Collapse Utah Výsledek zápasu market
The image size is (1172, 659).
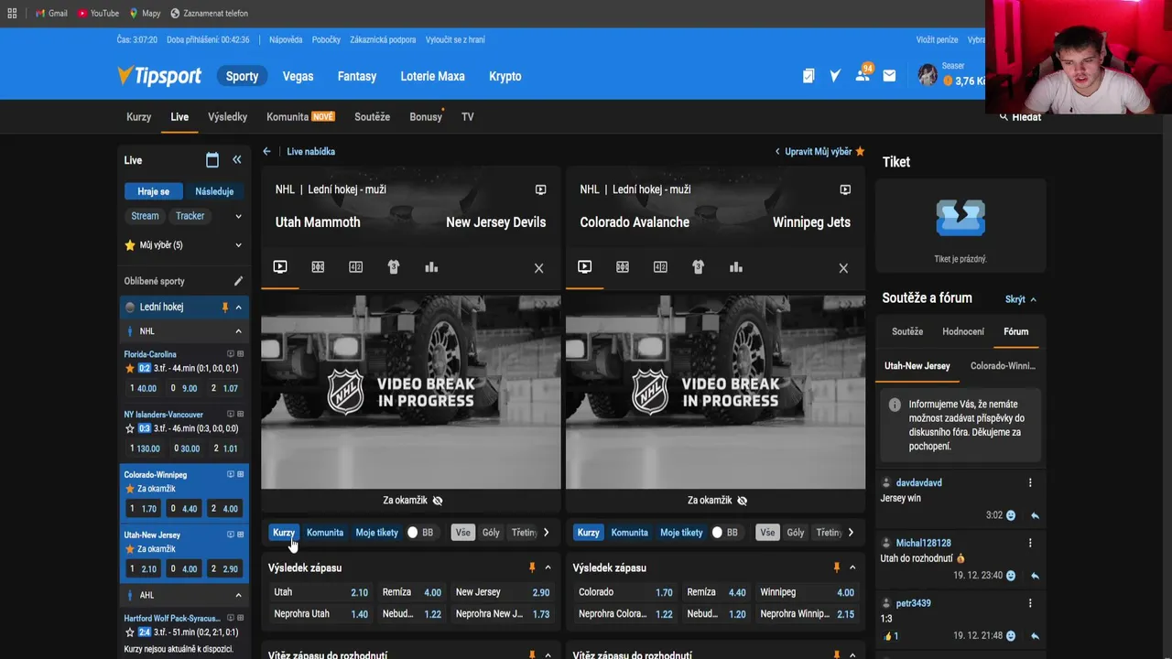click(548, 567)
